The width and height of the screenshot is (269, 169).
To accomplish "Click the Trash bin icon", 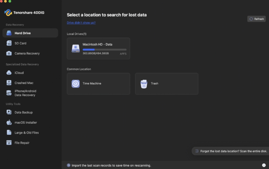I will [144, 84].
